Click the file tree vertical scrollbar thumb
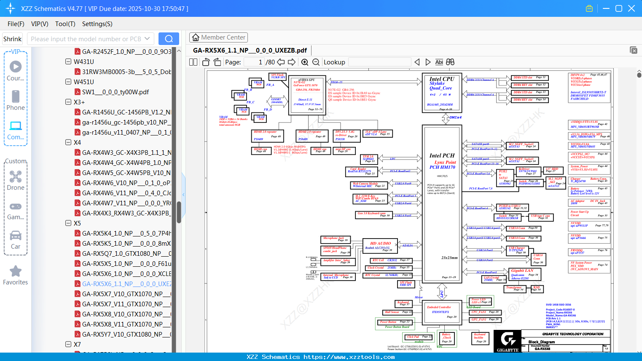642x361 pixels. coord(179,212)
